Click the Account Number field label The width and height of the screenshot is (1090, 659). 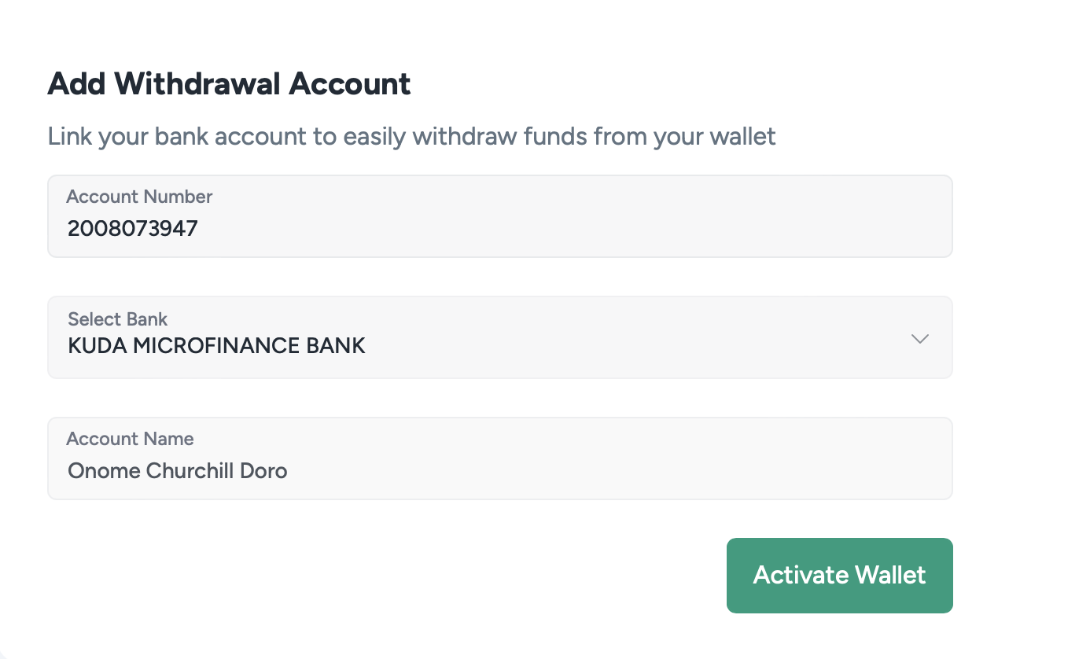tap(139, 197)
